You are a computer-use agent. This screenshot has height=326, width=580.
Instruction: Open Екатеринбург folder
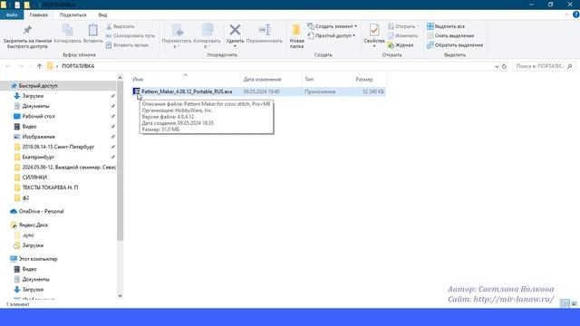[38, 157]
